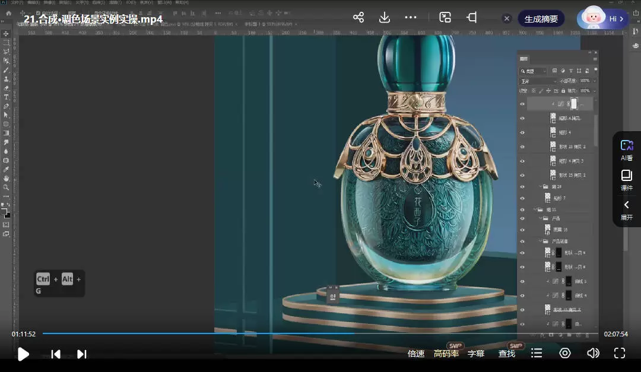Image resolution: width=641 pixels, height=372 pixels.
Task: Download the video file
Action: click(x=384, y=17)
